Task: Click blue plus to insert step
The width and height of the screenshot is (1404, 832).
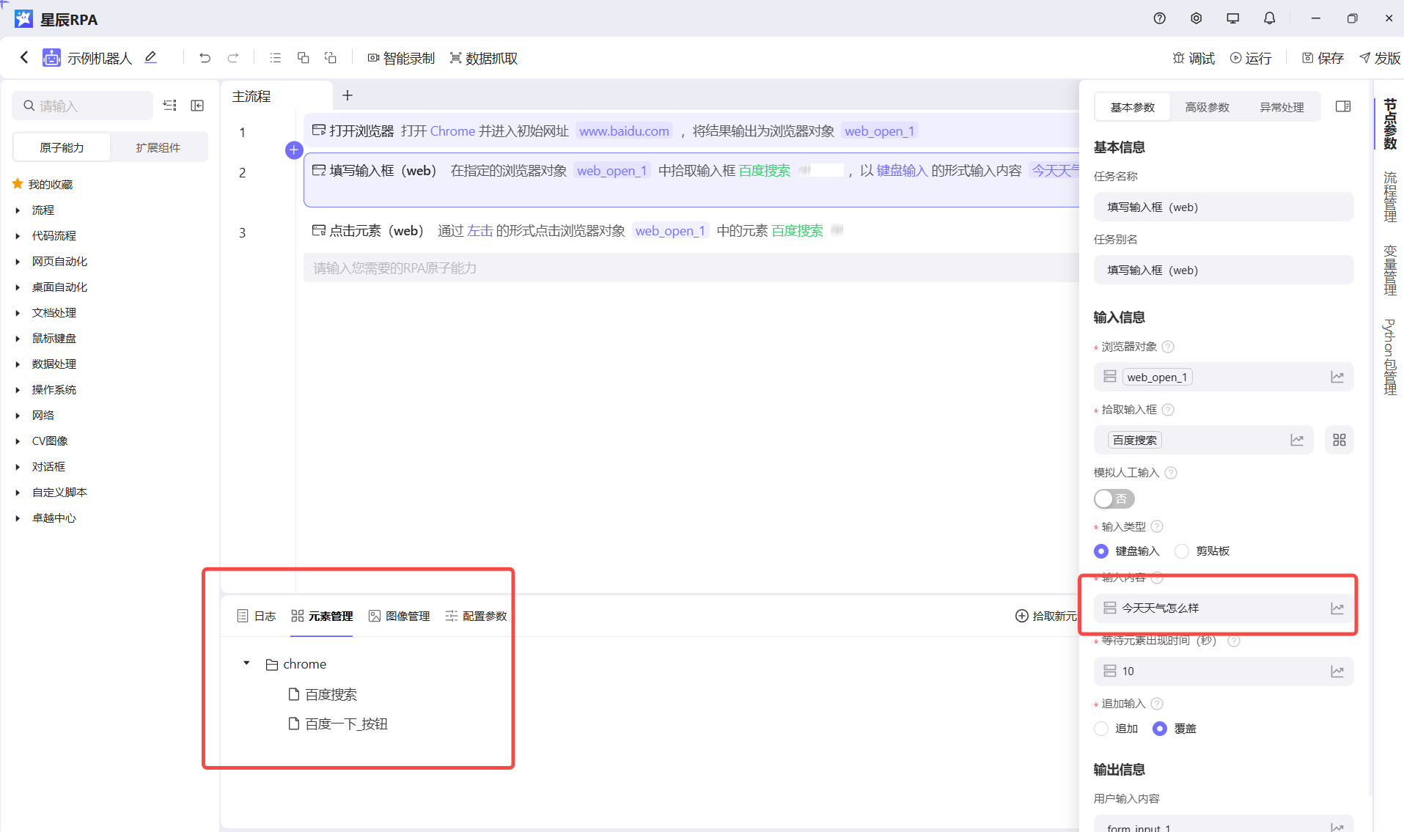Action: coord(294,150)
